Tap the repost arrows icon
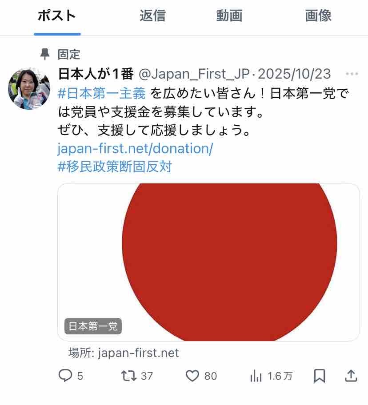 click(x=128, y=376)
